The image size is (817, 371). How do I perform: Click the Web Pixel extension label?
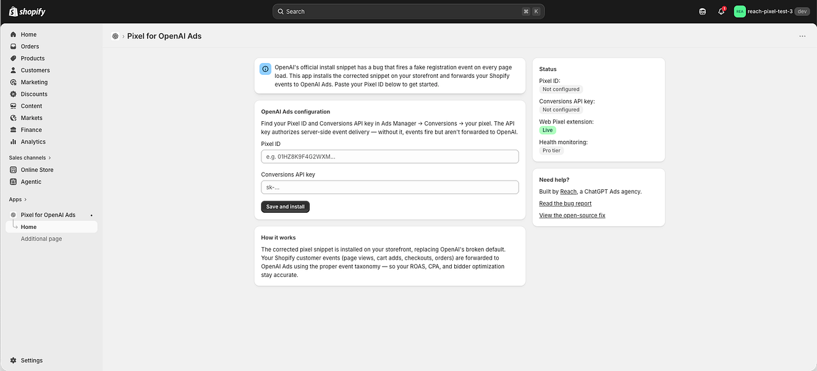(x=567, y=122)
